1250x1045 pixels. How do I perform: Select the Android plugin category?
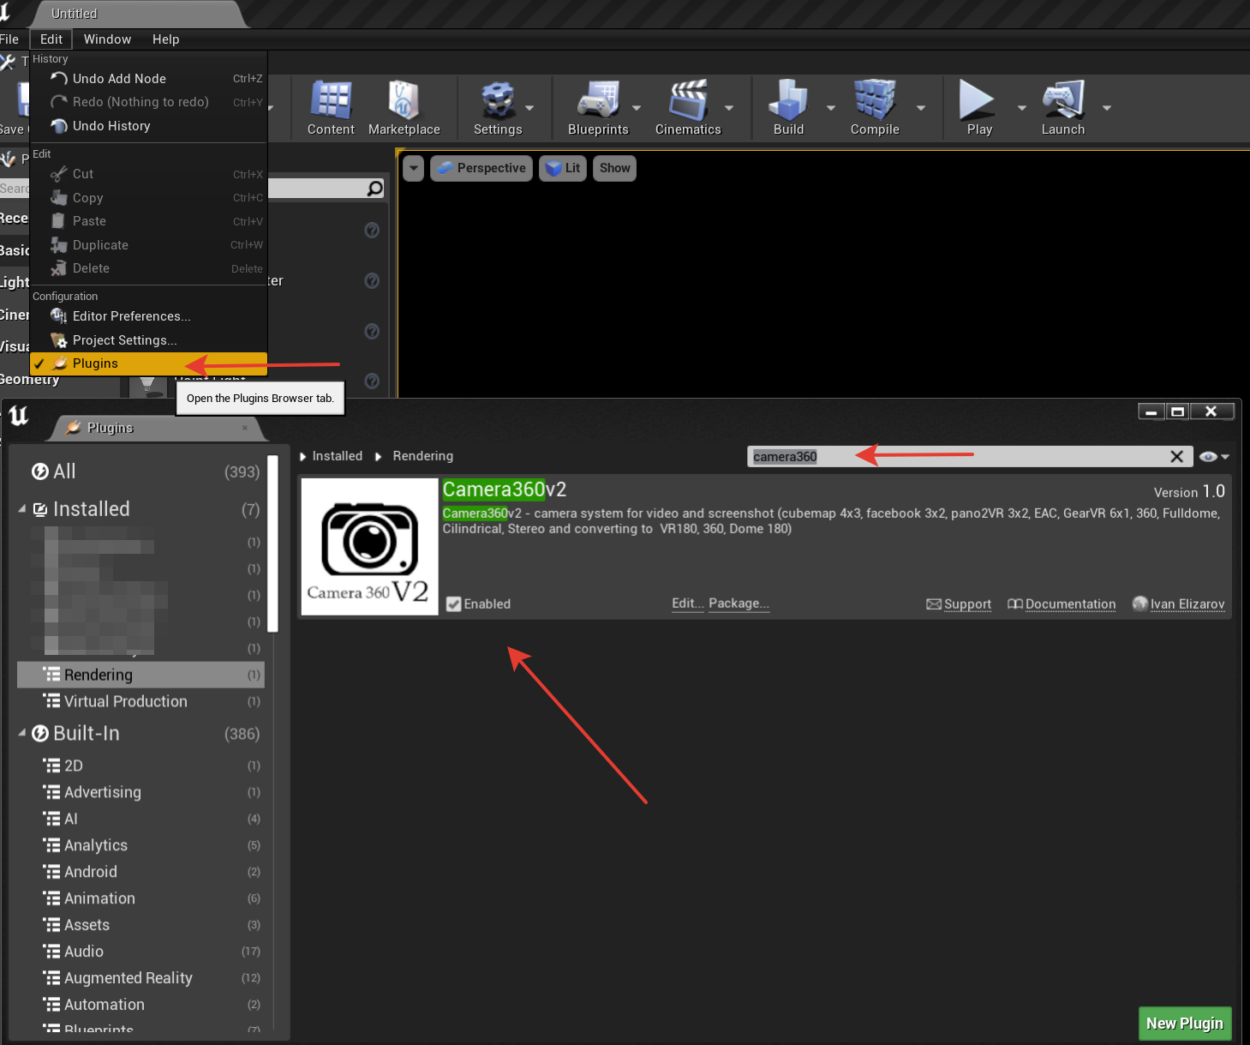tap(141, 872)
